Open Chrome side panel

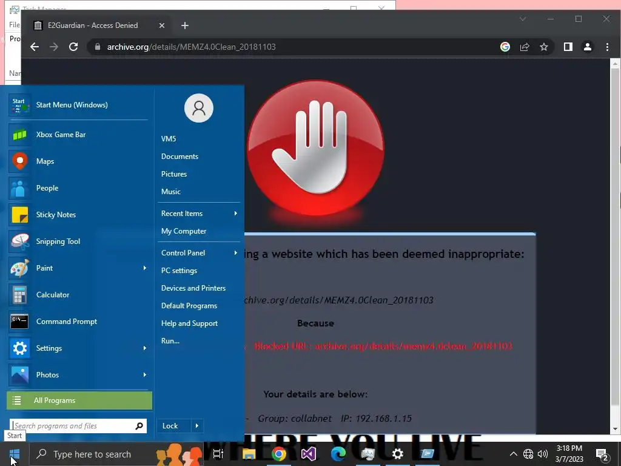point(568,47)
